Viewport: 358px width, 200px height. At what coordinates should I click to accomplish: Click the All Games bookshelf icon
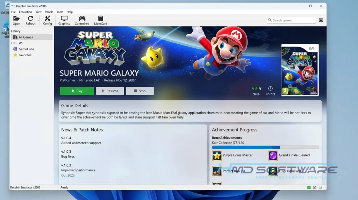[15, 37]
